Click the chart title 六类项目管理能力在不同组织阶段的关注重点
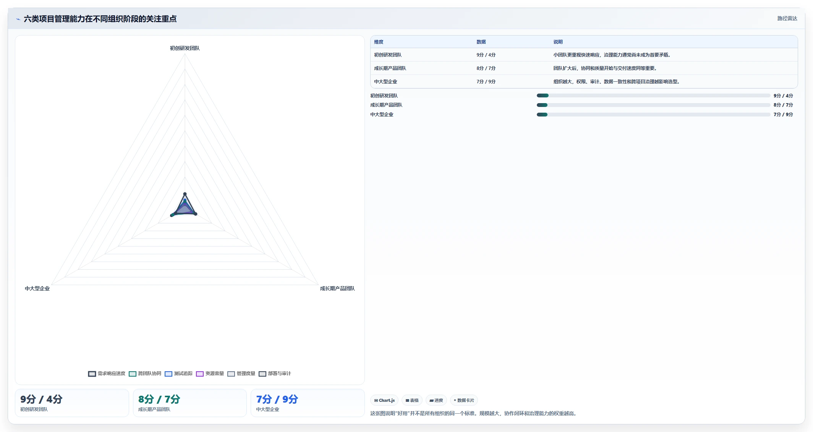This screenshot has width=813, height=432. click(x=100, y=19)
